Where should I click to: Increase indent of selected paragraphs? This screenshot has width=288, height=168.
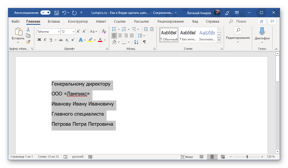point(152,29)
